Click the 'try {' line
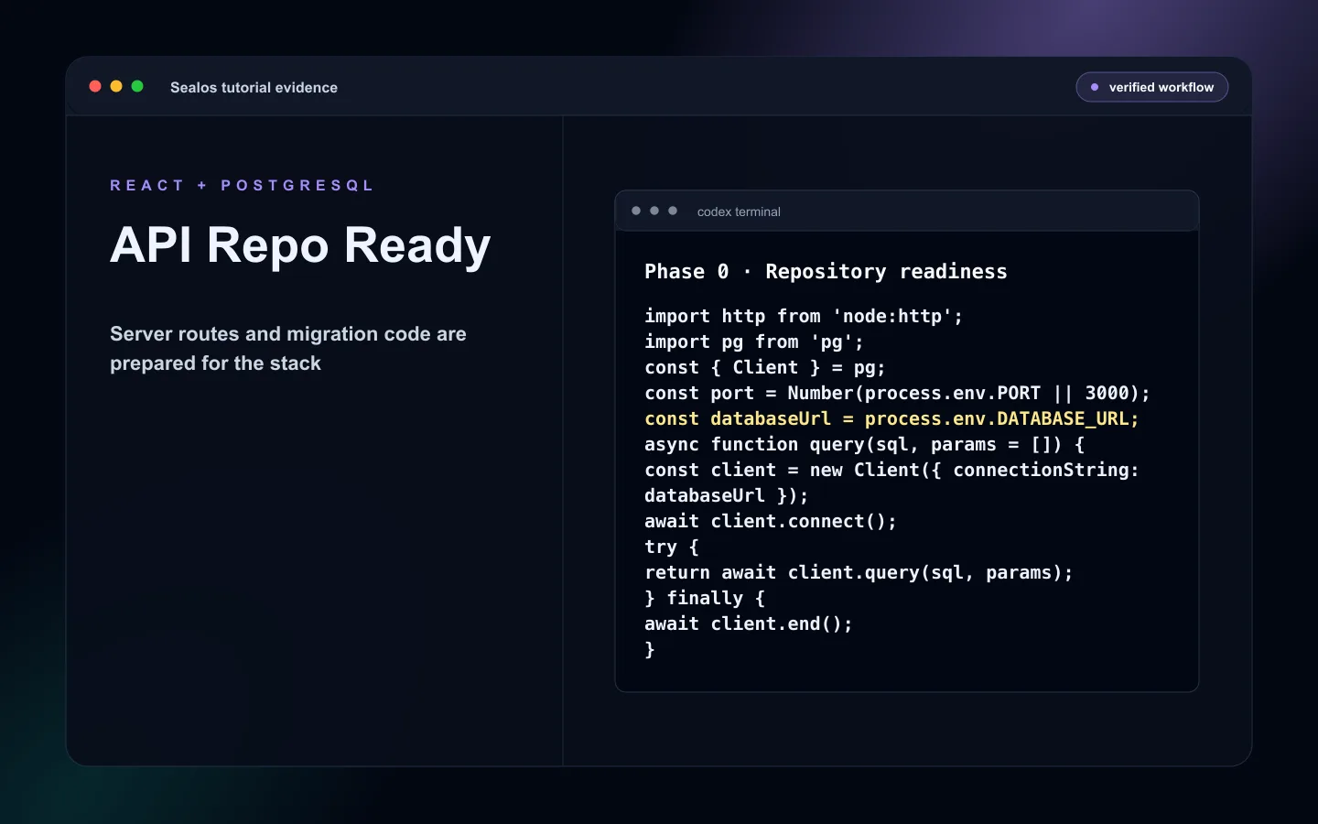This screenshot has height=824, width=1318. [x=672, y=547]
